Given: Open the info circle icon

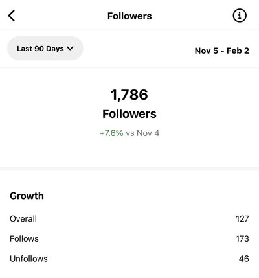Looking at the screenshot, I should [x=240, y=16].
